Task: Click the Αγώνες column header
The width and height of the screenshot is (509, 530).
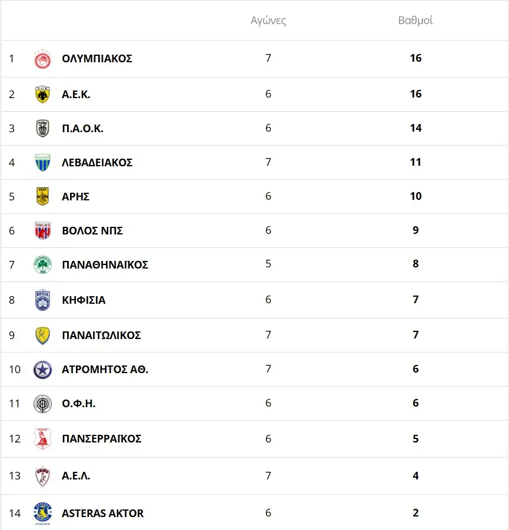Action: tap(268, 21)
